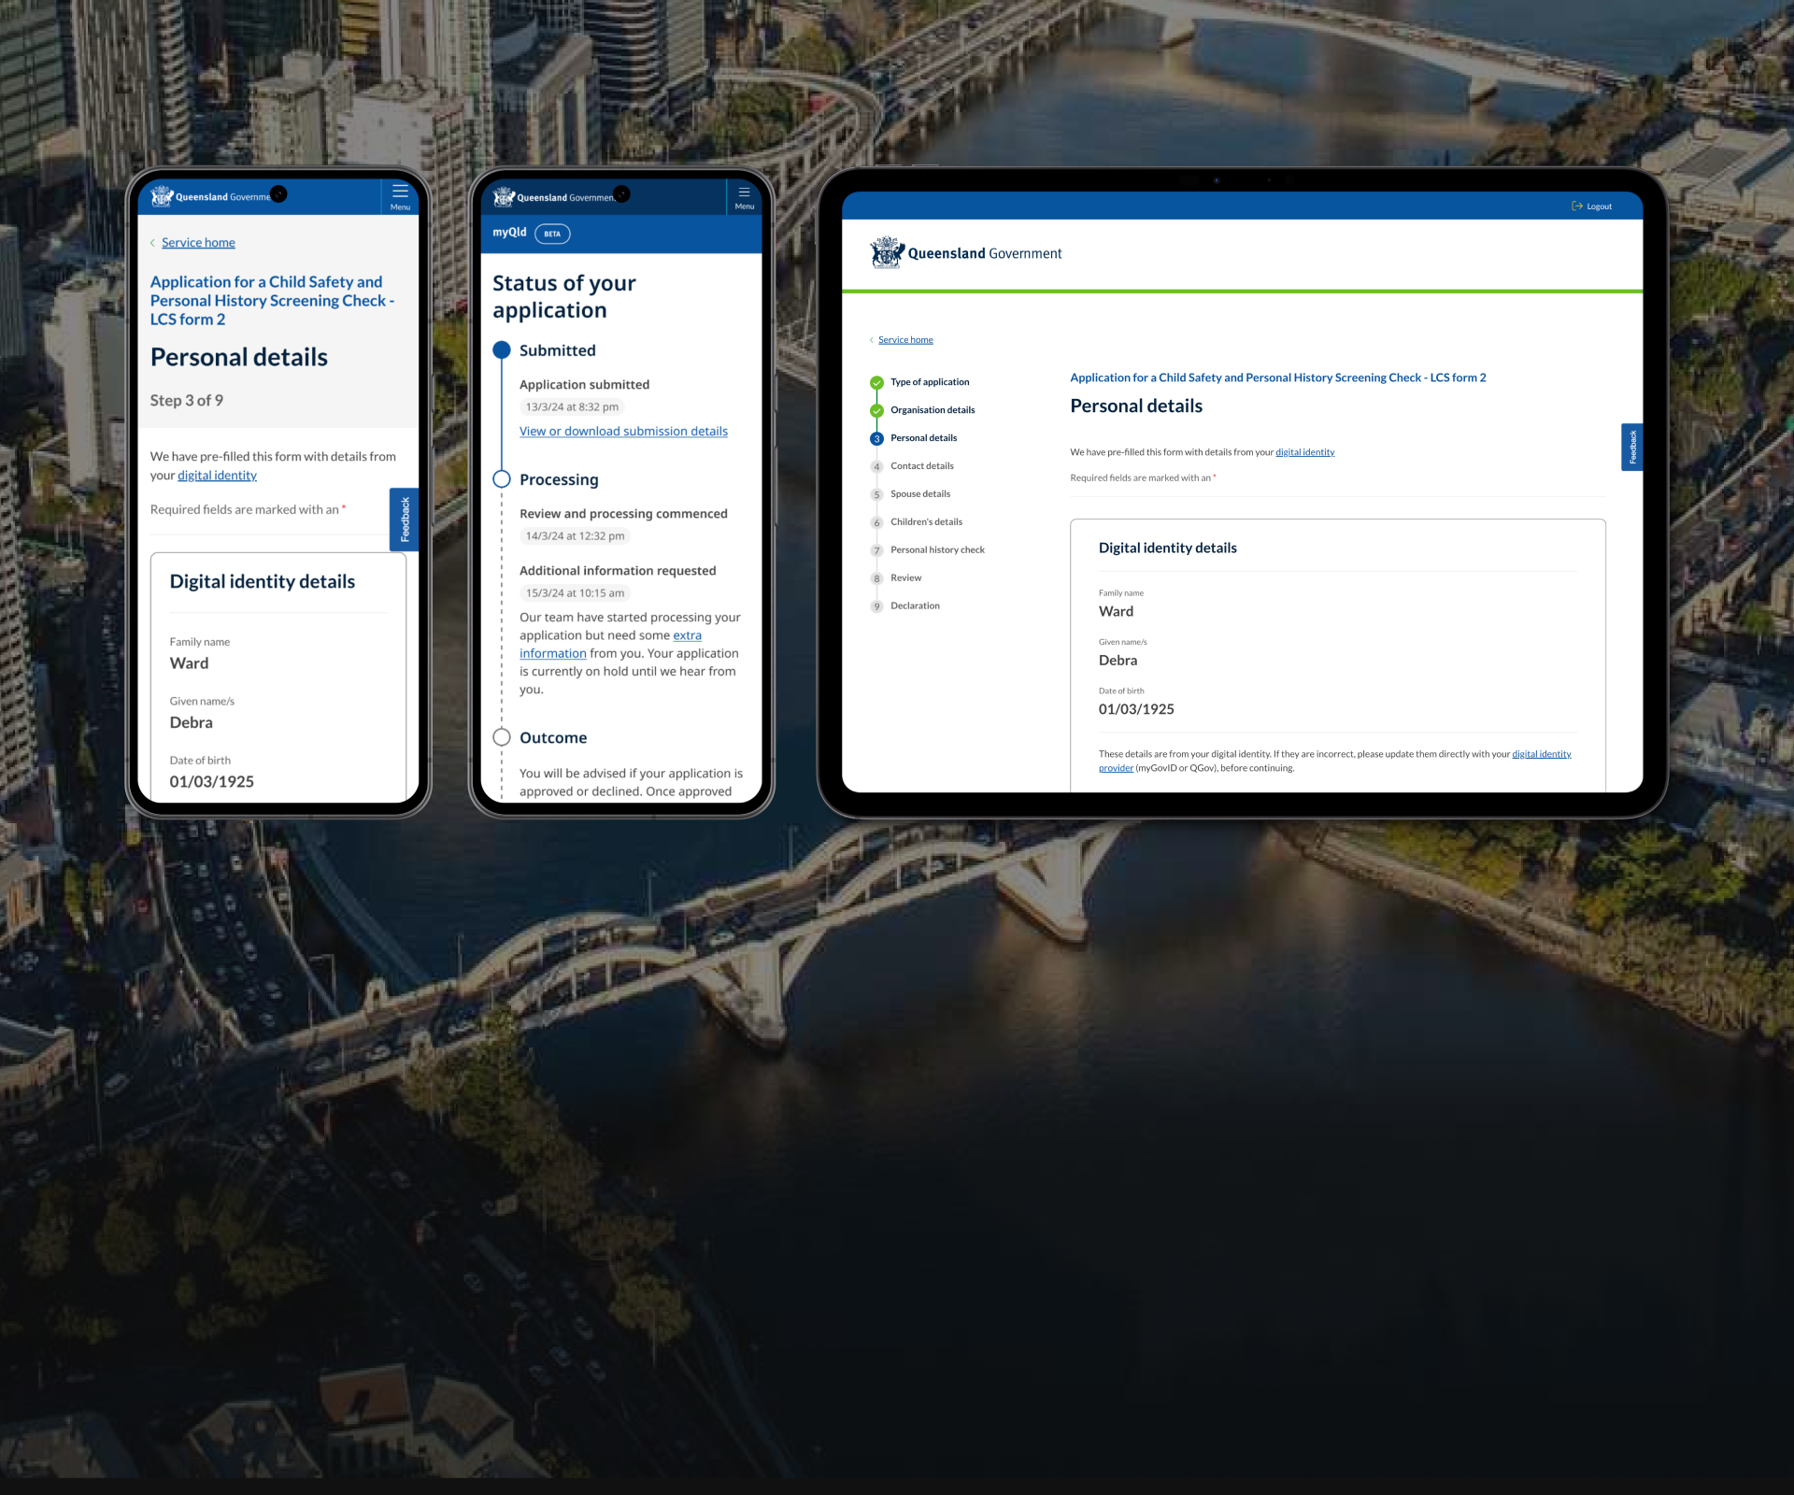Go to Personal history check step

coord(937,550)
